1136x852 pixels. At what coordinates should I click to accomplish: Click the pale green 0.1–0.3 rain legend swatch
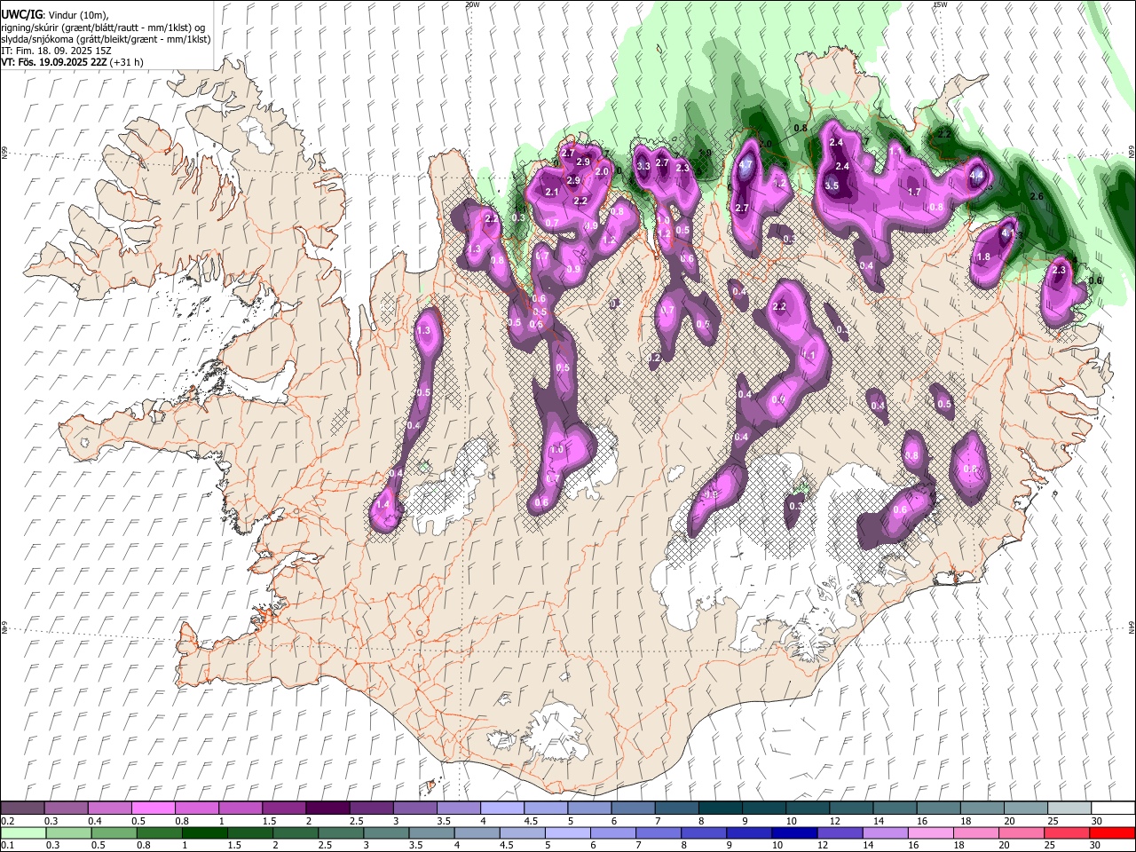22,833
